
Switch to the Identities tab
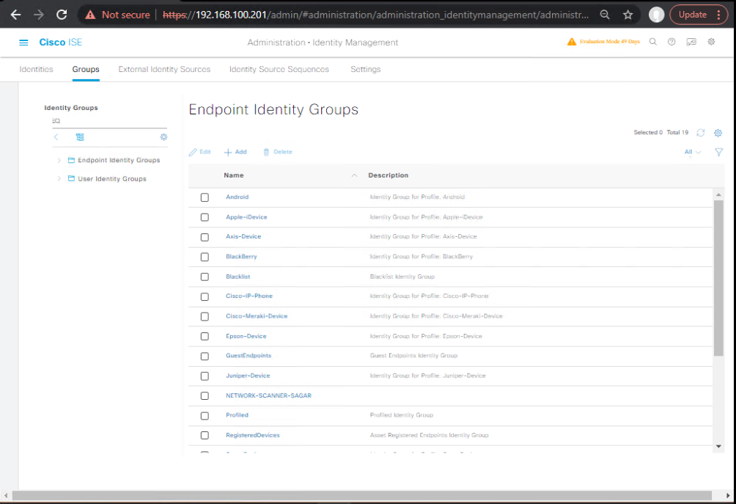36,69
